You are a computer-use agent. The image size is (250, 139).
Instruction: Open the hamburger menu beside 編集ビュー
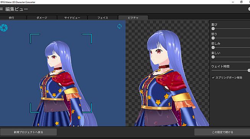[1, 9]
